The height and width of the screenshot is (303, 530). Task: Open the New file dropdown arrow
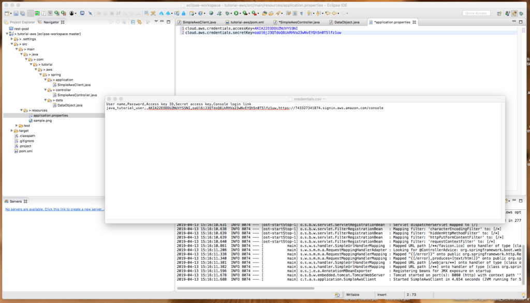click(11, 13)
